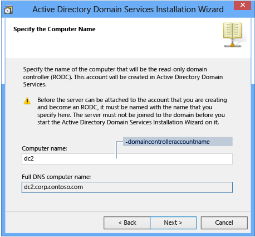255x237 pixels.
Task: Close the wizard window with X
Action: click(x=243, y=5)
